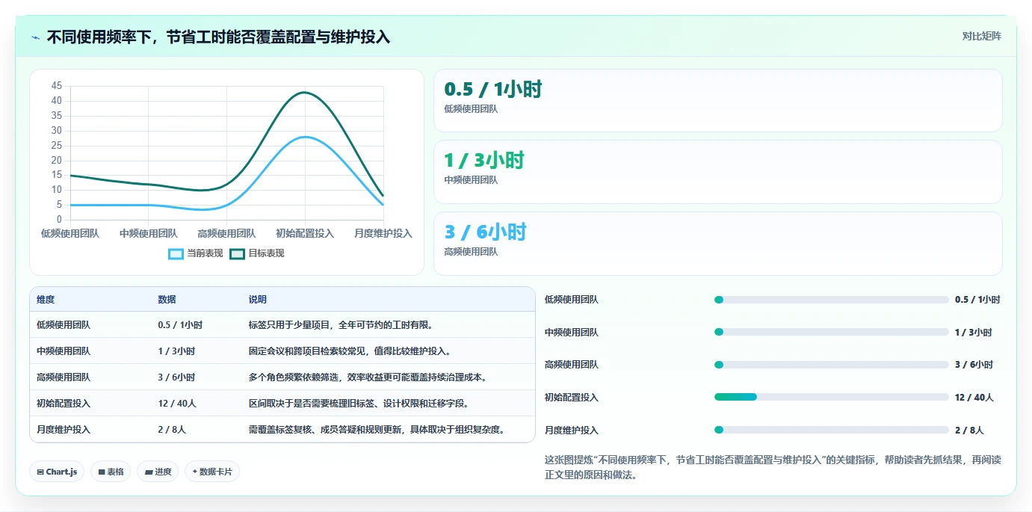The height and width of the screenshot is (512, 1032).
Task: Open the 3 / 6小时 high-frequency card
Action: click(717, 244)
